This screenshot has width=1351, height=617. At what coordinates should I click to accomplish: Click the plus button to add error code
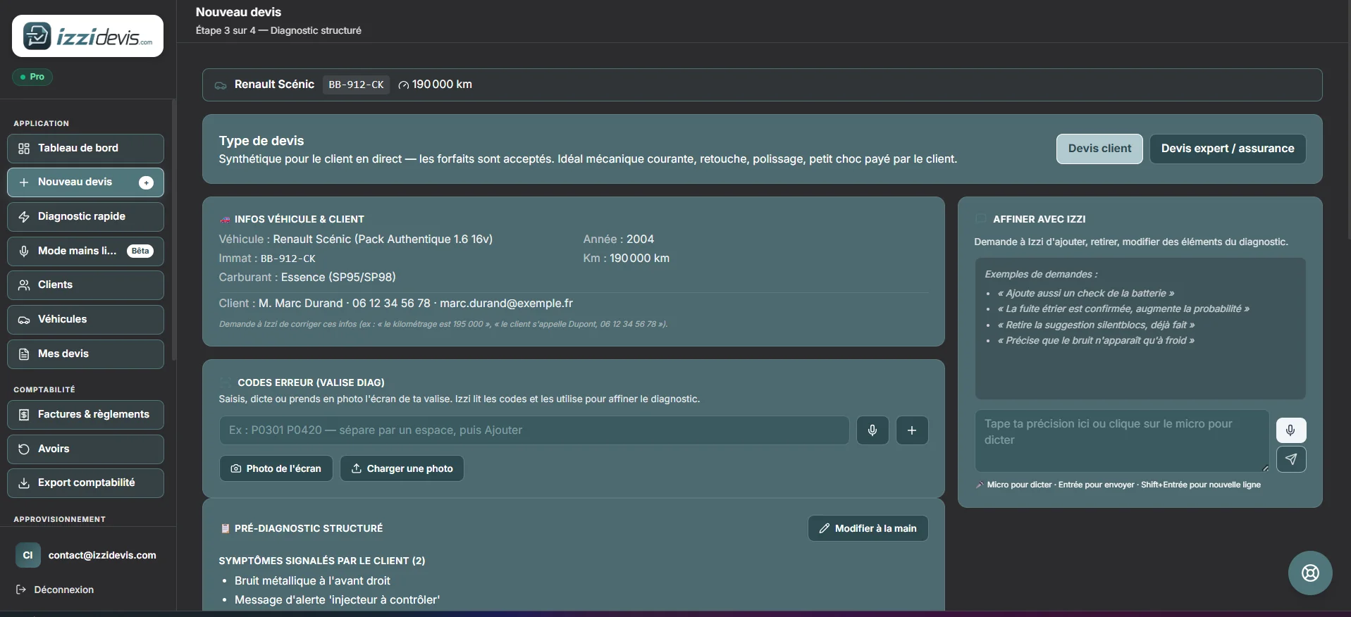click(x=912, y=430)
